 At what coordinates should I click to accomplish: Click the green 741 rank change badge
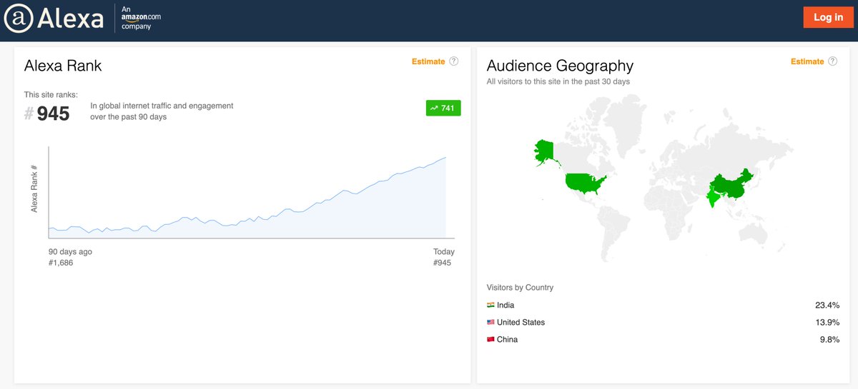click(443, 108)
